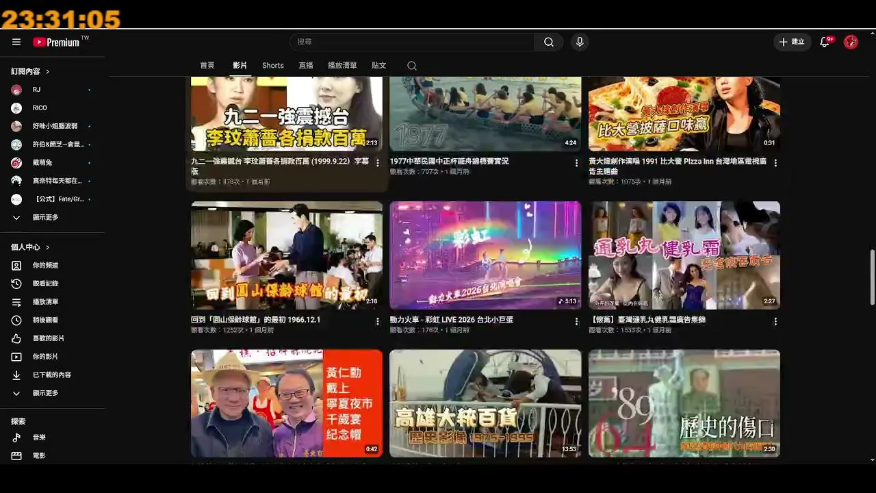Image resolution: width=876 pixels, height=493 pixels.
Task: Search within this channel using tab magnifier
Action: 411,66
